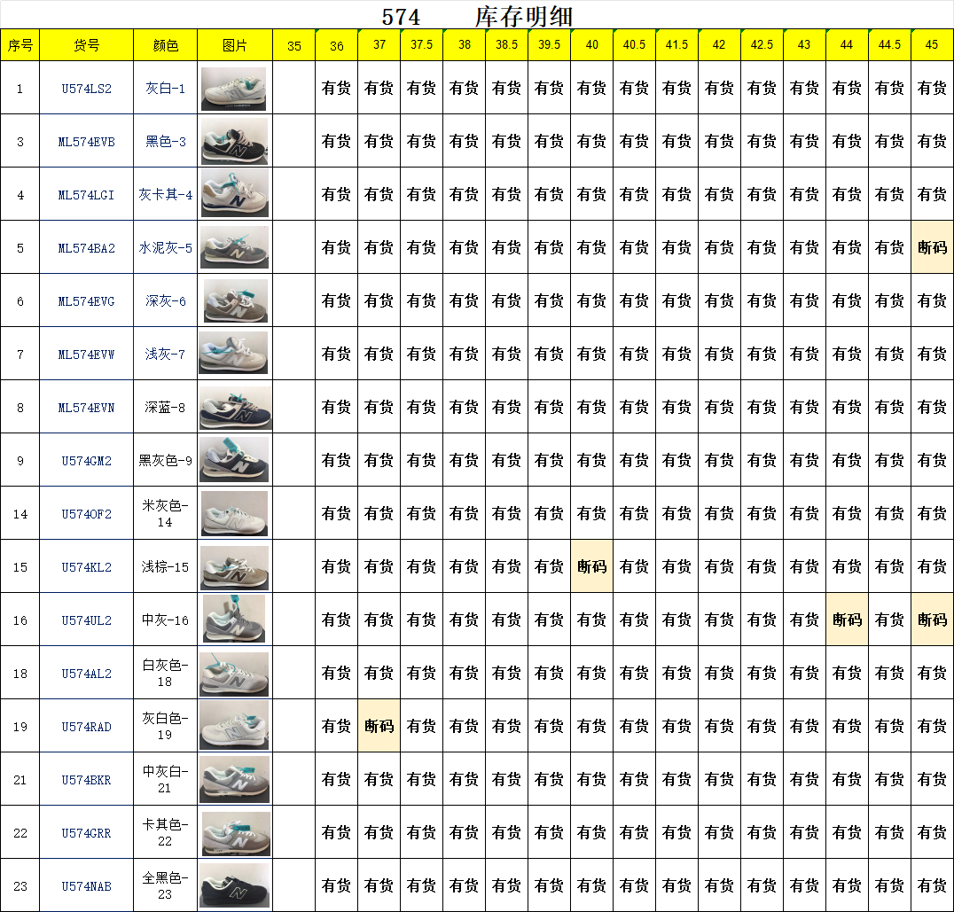Click the 图片 column header
This screenshot has height=912, width=954.
[x=235, y=45]
